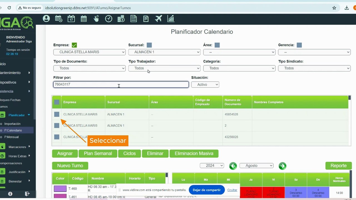
Task: Open the Tipo de Documento dropdown
Action: (89, 68)
